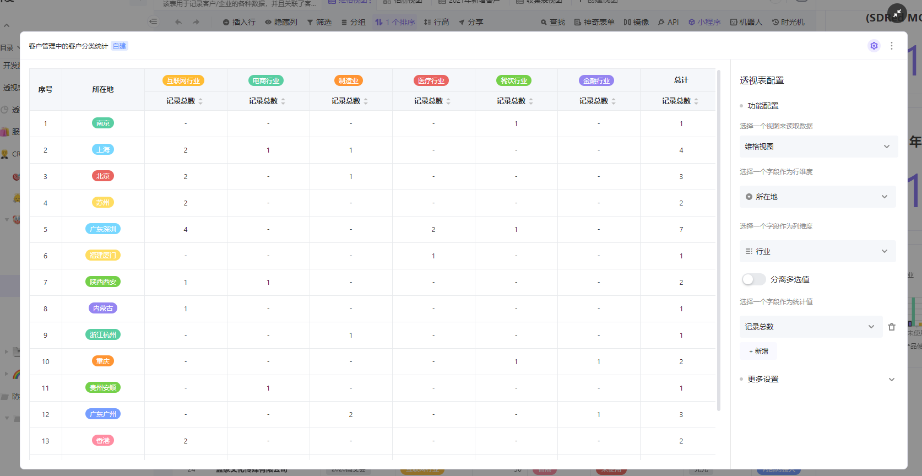Click the 福建厦门 location tag
Image resolution: width=922 pixels, height=476 pixels.
click(x=103, y=256)
